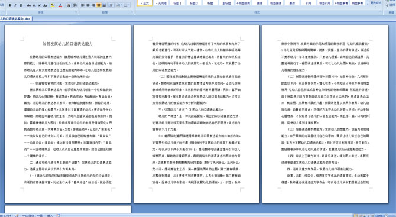Select justify alignment button
This screenshot has height=217, width=396.
[99, 5]
